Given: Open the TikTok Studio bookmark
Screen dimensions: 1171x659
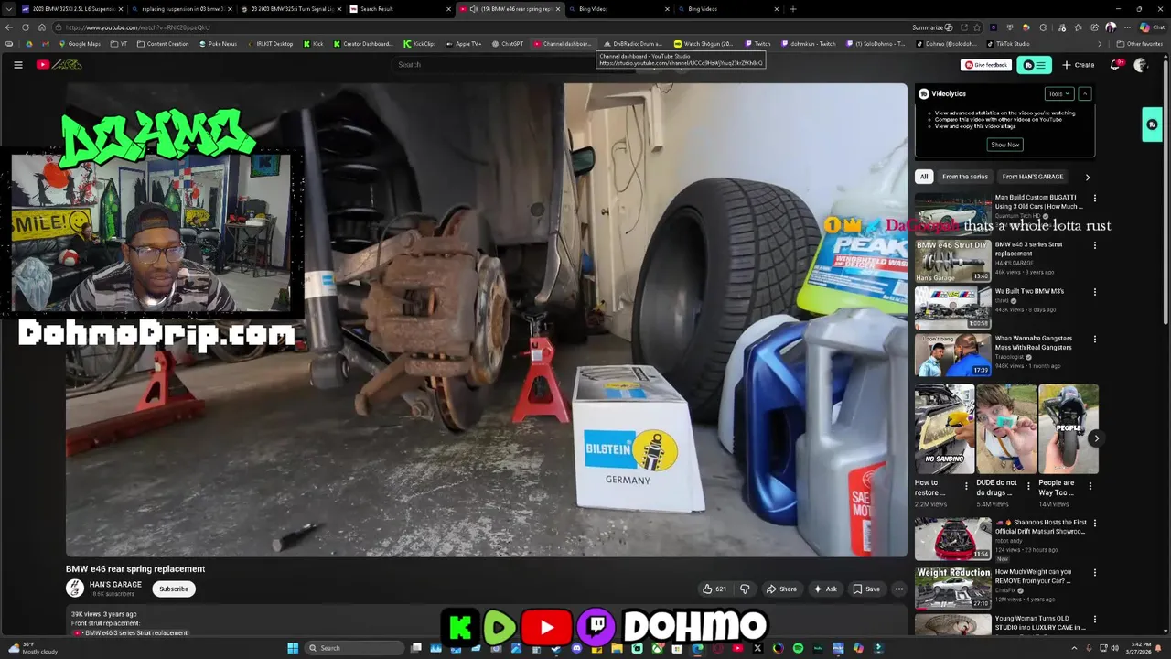Looking at the screenshot, I should click(1008, 44).
